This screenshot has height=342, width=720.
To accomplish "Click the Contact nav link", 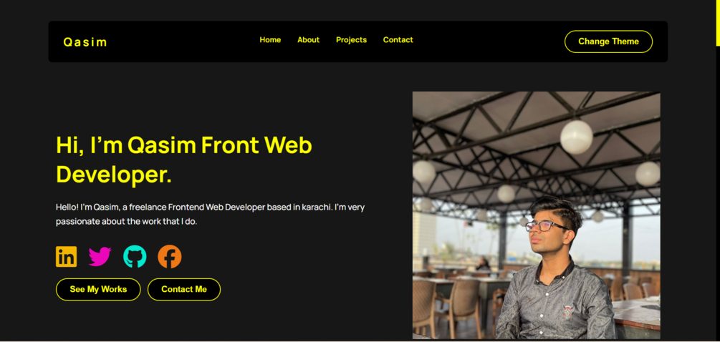I will (x=398, y=40).
